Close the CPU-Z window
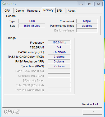 point(98,4)
